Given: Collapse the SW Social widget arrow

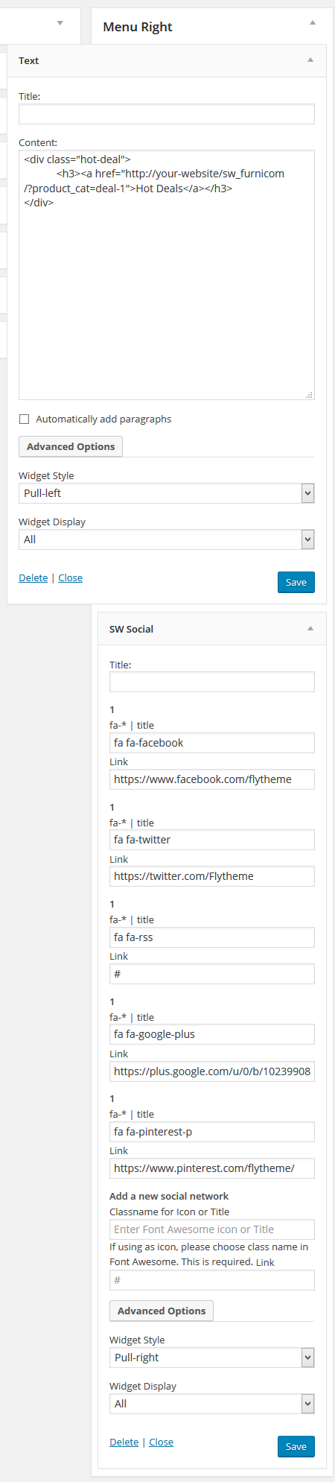Looking at the screenshot, I should click(x=310, y=629).
